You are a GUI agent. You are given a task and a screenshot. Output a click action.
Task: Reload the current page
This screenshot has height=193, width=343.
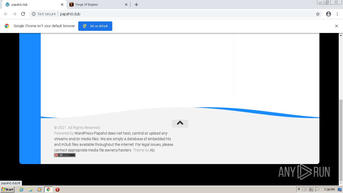pyautogui.click(x=23, y=14)
